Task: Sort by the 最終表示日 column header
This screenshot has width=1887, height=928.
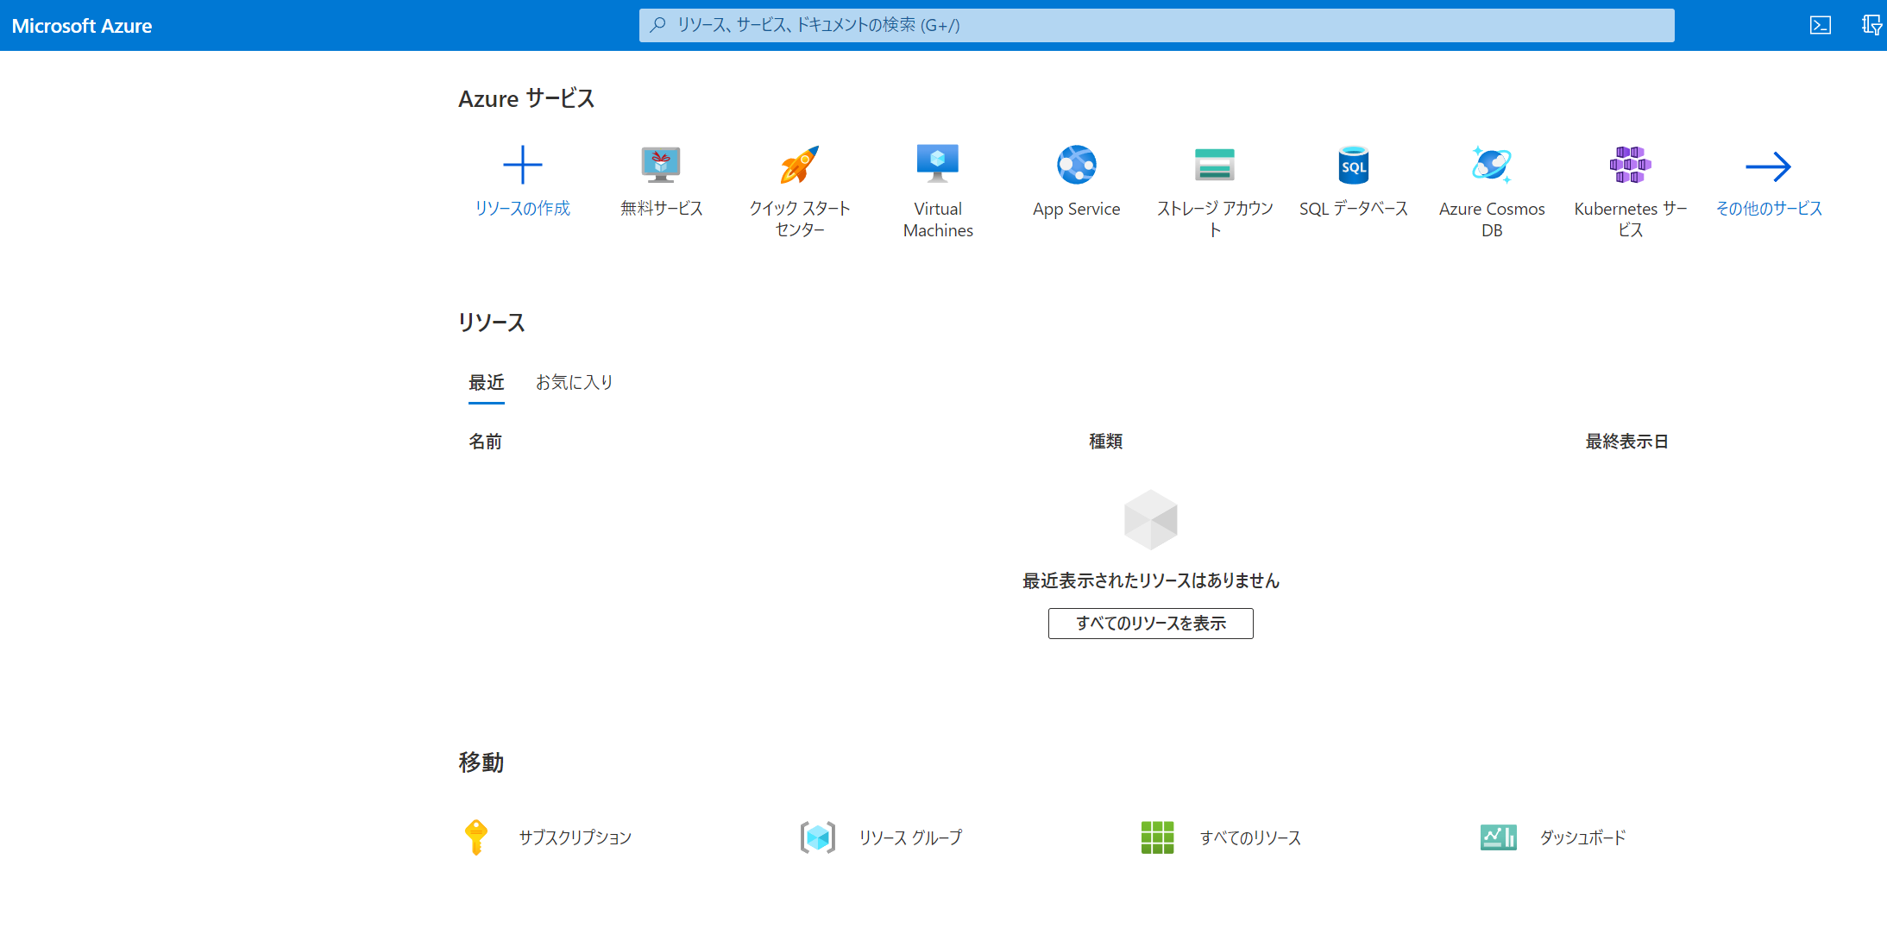Action: 1626,442
